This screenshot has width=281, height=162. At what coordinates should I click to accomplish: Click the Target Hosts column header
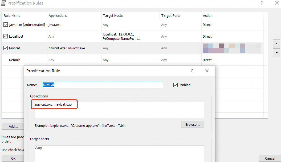click(x=130, y=16)
